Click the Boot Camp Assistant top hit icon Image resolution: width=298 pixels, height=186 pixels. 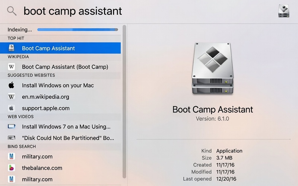[x=12, y=48]
